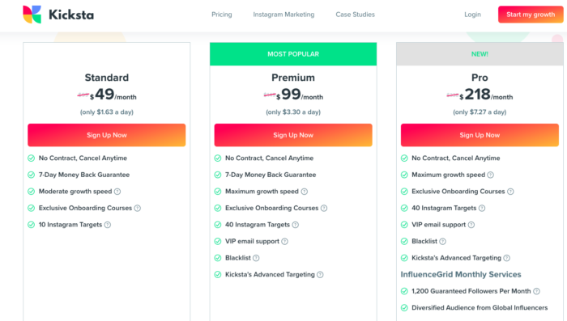
Task: Sign up for the Premium plan
Action: click(x=293, y=135)
